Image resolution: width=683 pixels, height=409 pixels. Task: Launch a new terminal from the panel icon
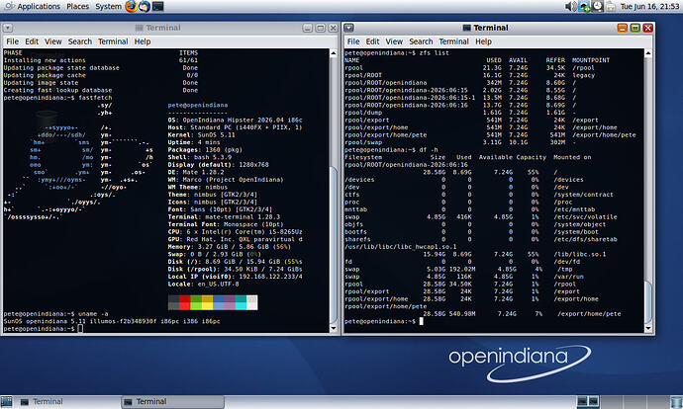[157, 6]
